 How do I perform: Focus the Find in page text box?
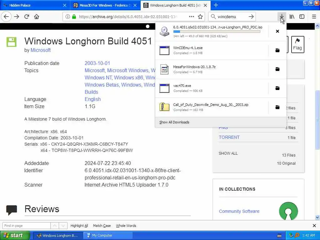(x=26, y=226)
